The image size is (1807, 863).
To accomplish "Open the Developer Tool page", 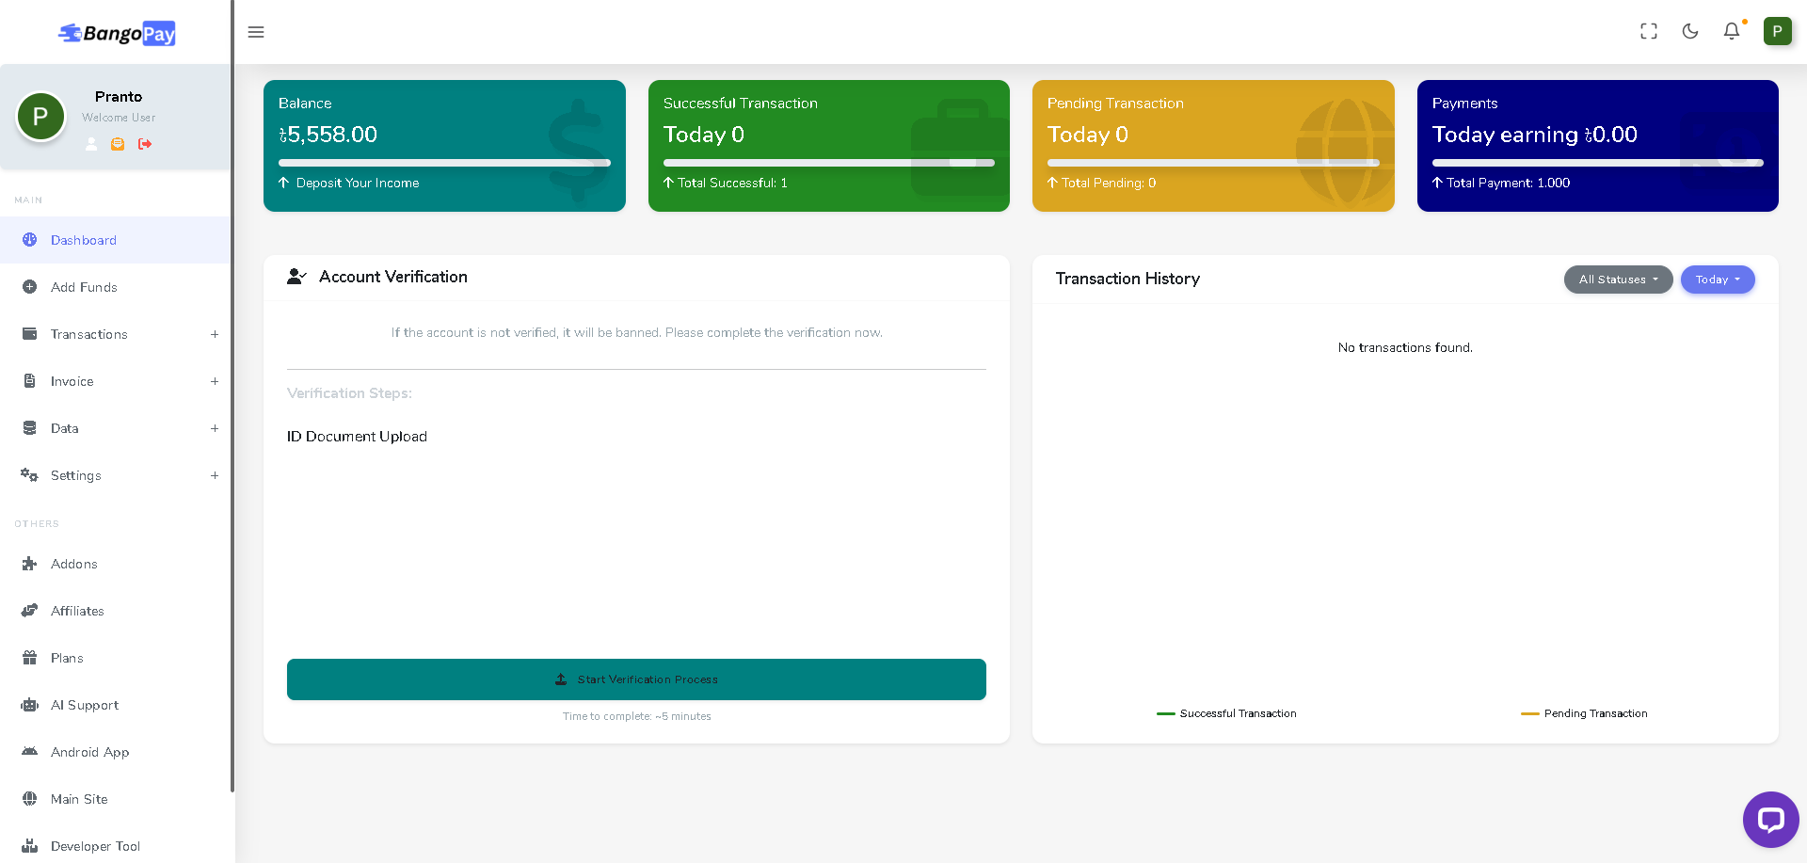I will pyautogui.click(x=96, y=846).
